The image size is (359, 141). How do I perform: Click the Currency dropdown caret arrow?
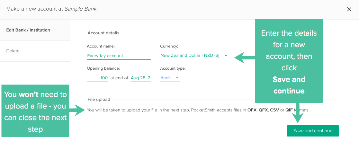coord(226,56)
